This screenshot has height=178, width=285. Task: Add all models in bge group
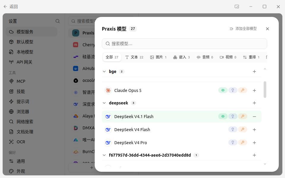pos(254,71)
